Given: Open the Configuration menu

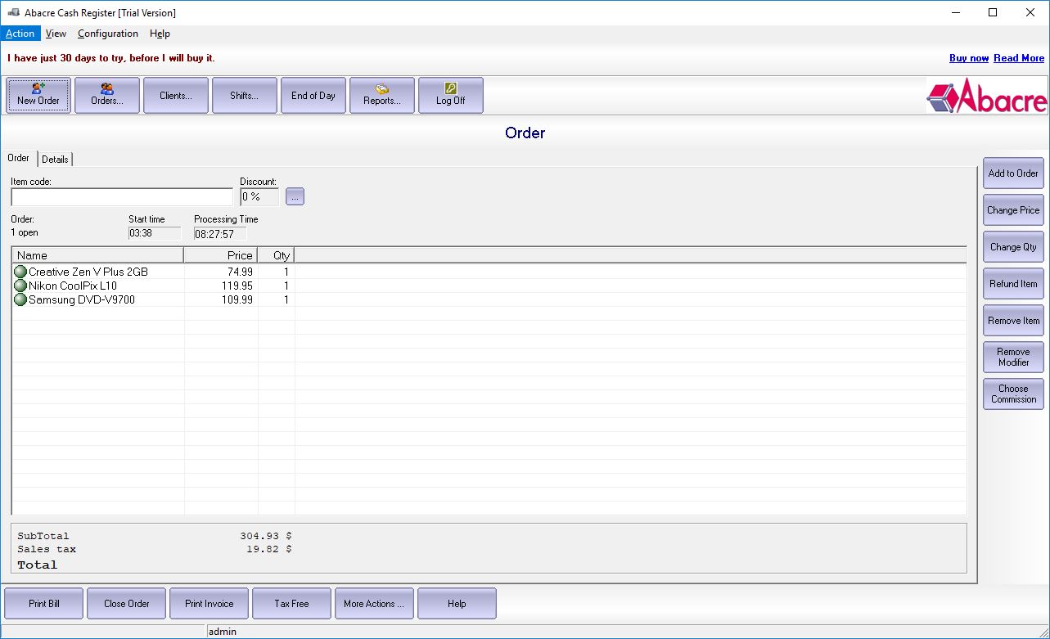Looking at the screenshot, I should 107,34.
